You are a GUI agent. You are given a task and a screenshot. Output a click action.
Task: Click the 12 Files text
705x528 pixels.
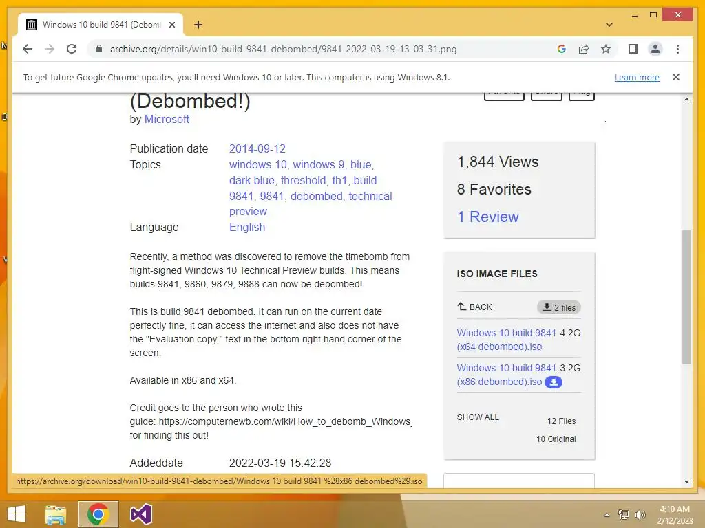click(561, 421)
